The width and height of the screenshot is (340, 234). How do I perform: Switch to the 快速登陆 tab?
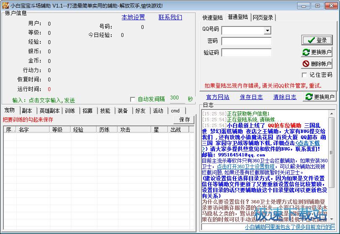(x=213, y=18)
